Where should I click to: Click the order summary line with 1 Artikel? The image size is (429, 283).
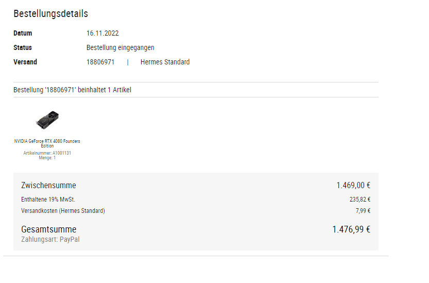point(72,90)
